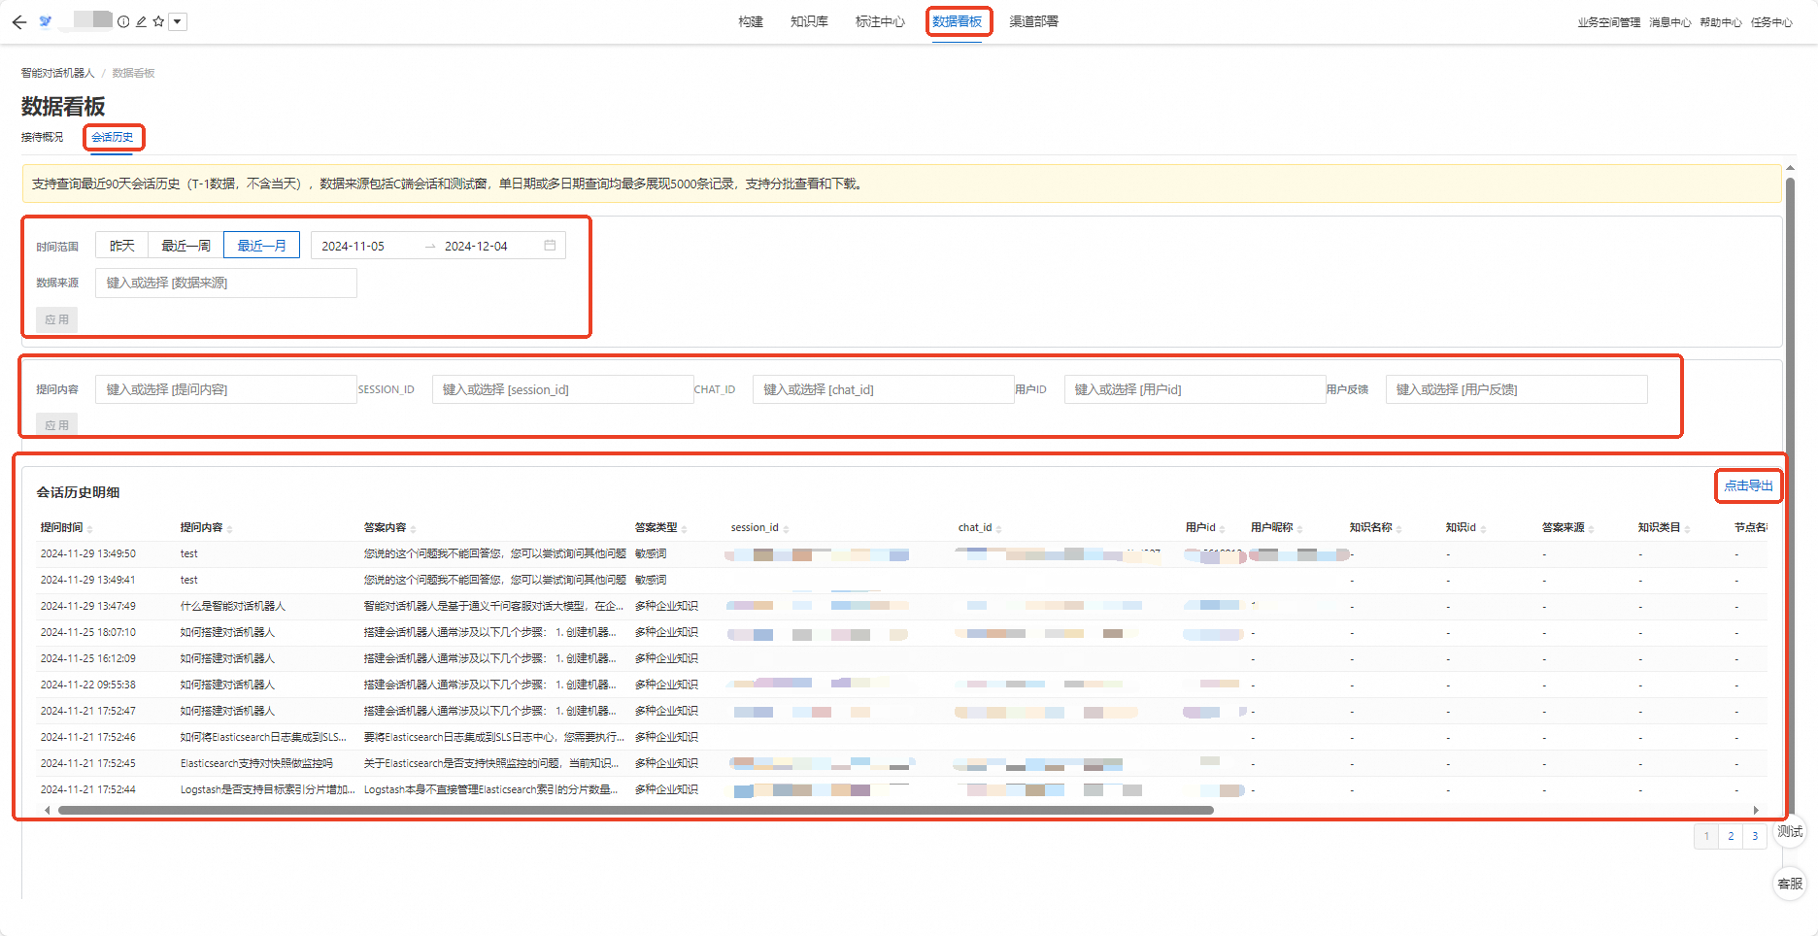Screen dimensions: 1818x936
Task: Switch to the 会话历史 tab
Action: tap(113, 137)
